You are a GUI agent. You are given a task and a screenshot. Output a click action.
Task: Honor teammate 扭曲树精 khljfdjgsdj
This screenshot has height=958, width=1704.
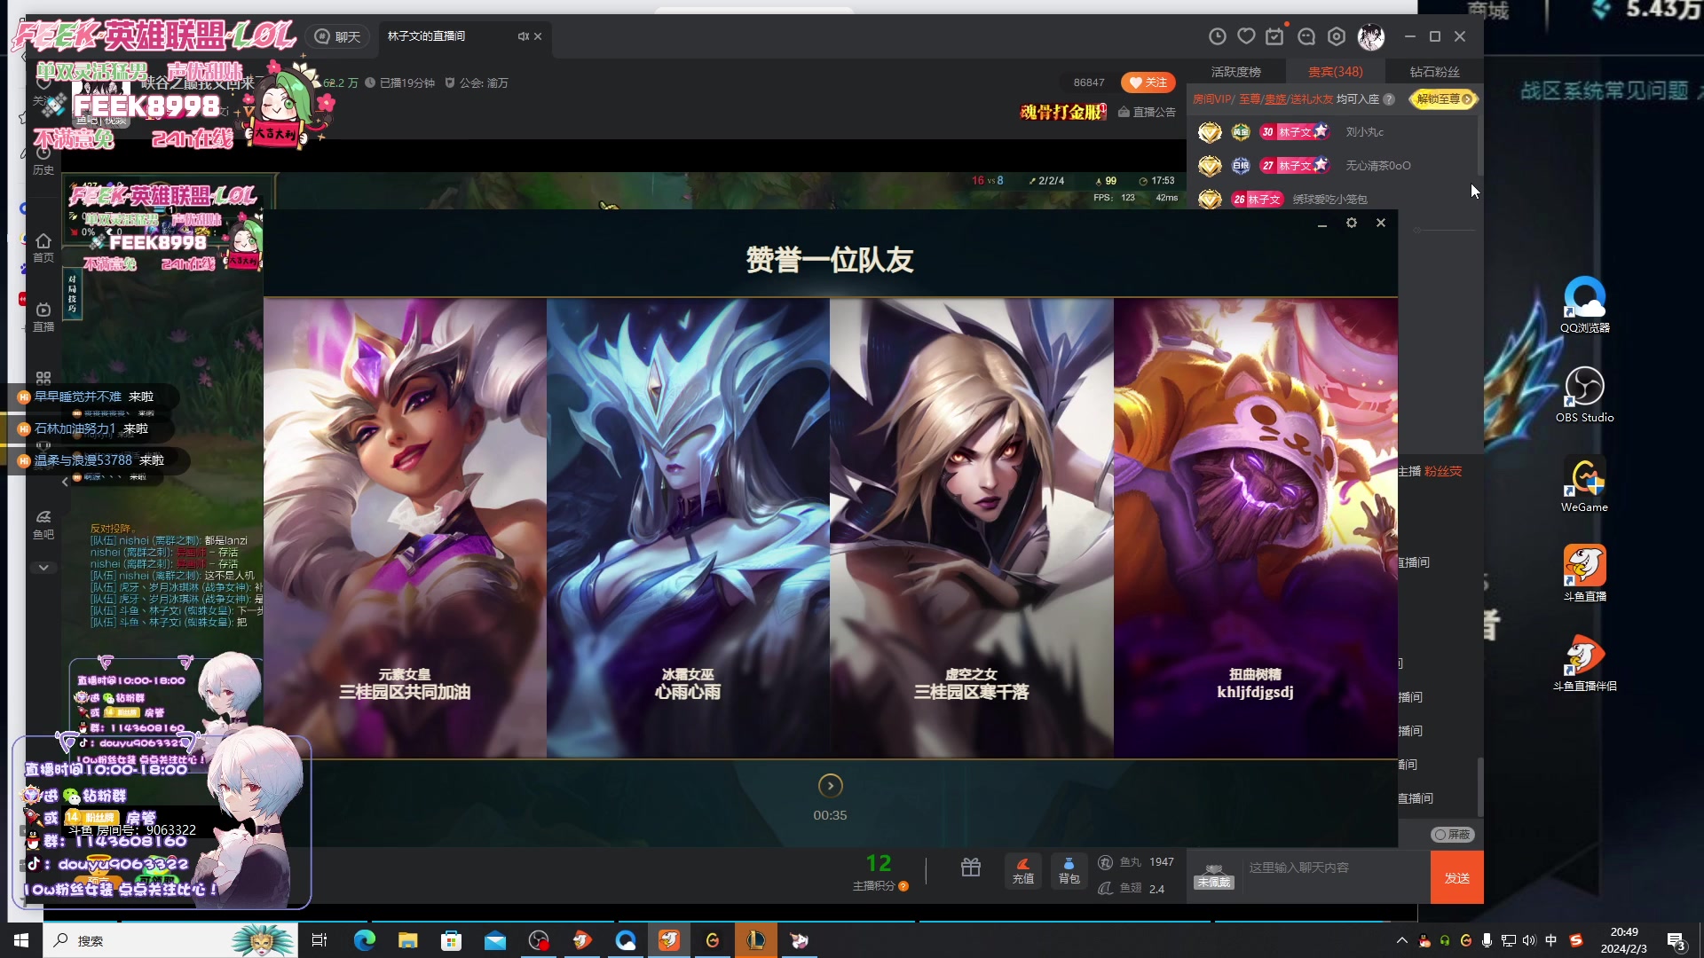(x=1256, y=528)
